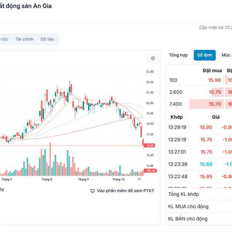Image resolution: width=232 pixels, height=232 pixels.
Task: Switch to the Dữ liệu tab
Action: click(48, 39)
